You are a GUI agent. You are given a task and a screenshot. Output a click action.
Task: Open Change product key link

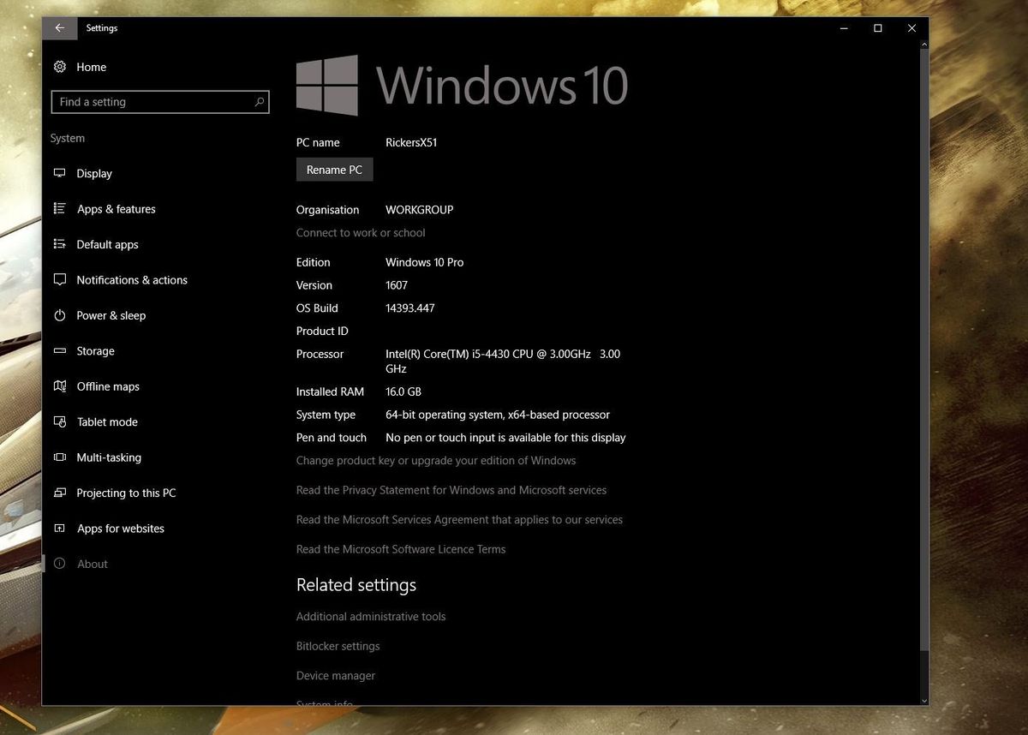436,460
